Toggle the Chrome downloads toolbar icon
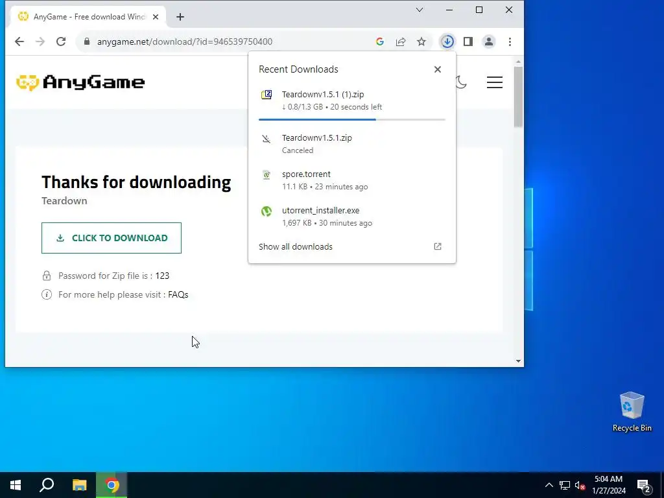This screenshot has width=664, height=498. pos(447,41)
